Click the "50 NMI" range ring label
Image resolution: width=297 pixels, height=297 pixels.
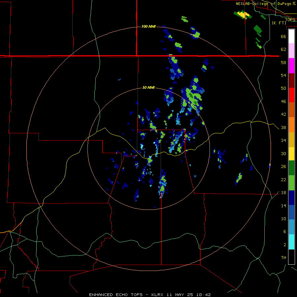tap(148, 87)
